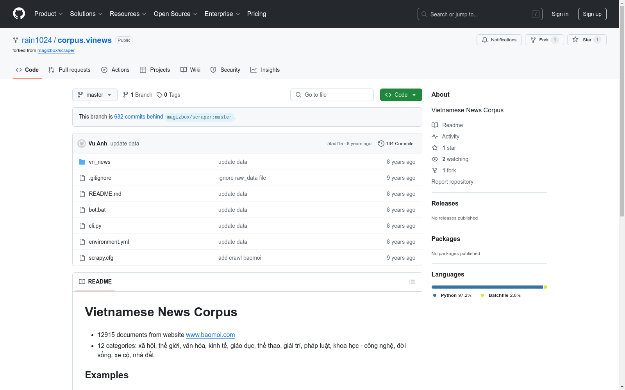Click the bot.bat file icon

pos(82,210)
